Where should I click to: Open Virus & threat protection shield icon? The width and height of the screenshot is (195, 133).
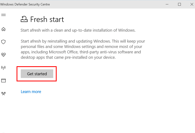(x=3, y=42)
